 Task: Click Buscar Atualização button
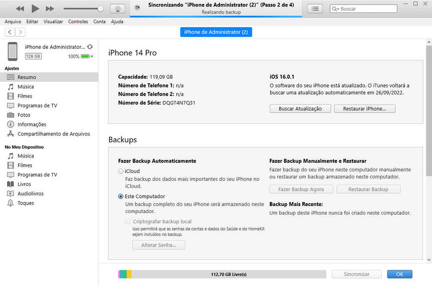[300, 109]
